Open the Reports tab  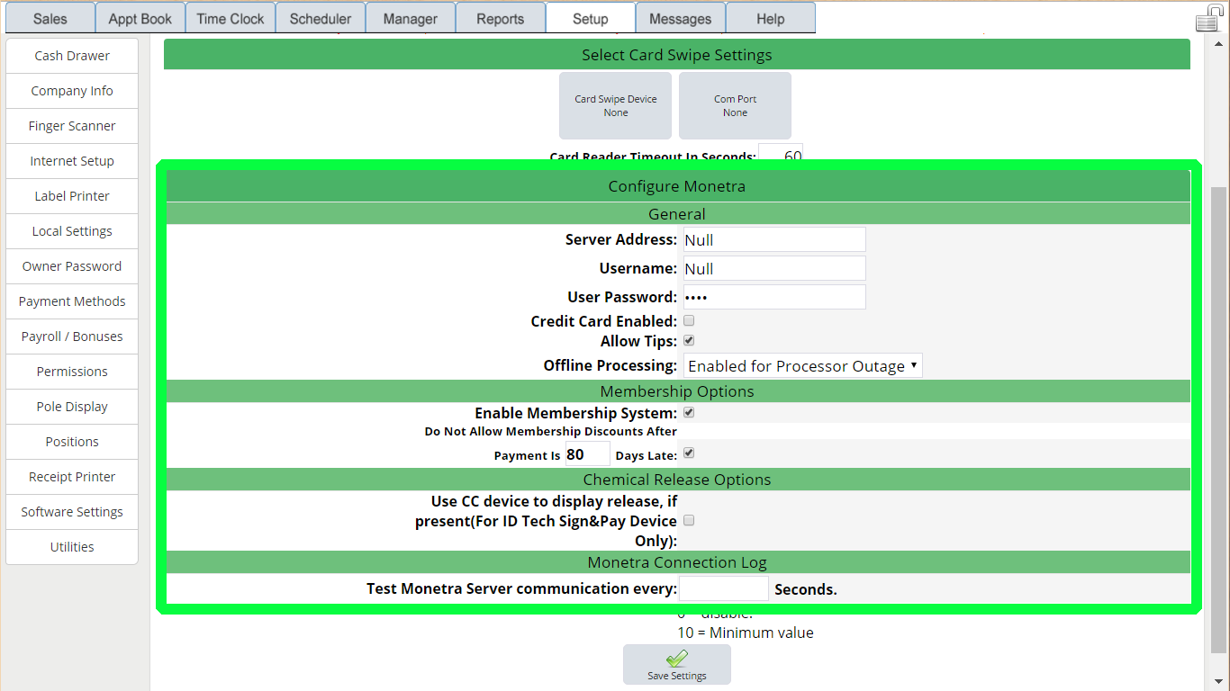coord(500,18)
